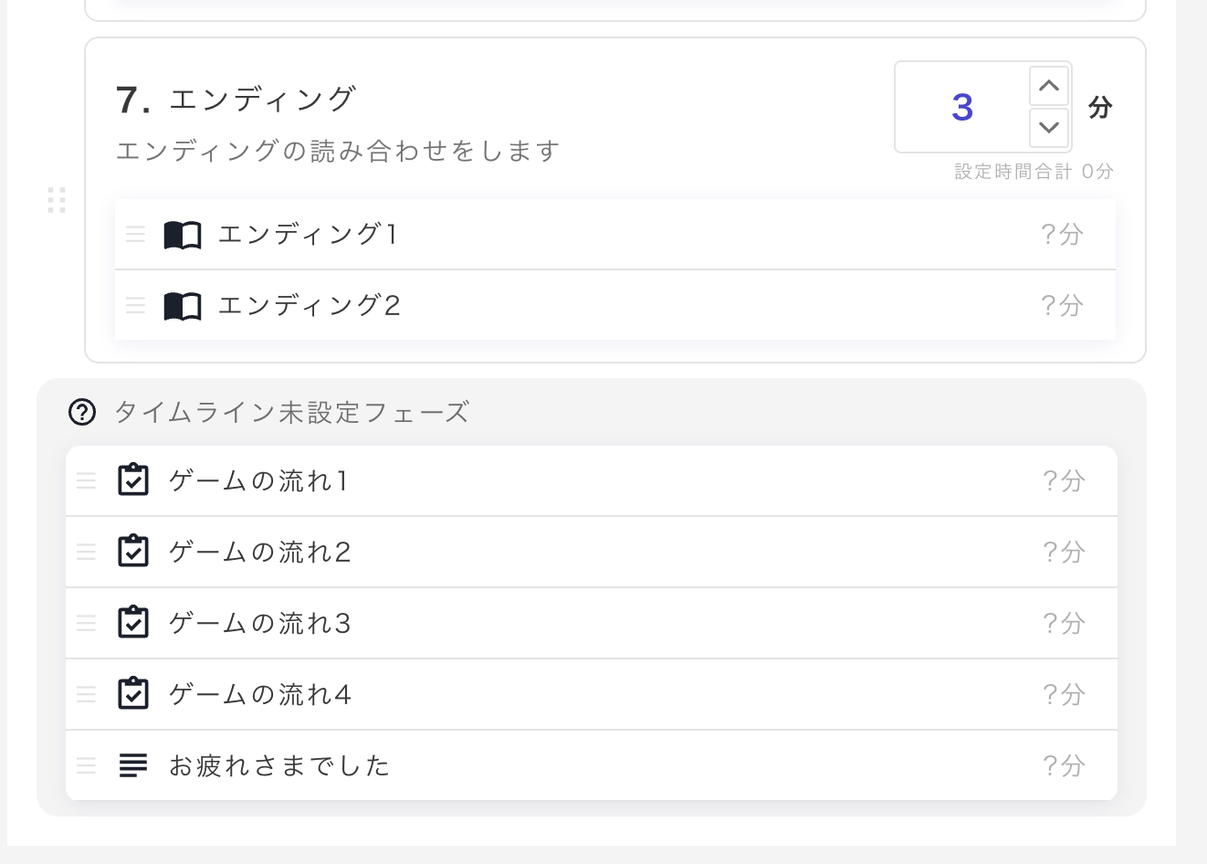This screenshot has width=1207, height=864.
Task: Click the book icon beside エンディング2
Action: click(183, 306)
